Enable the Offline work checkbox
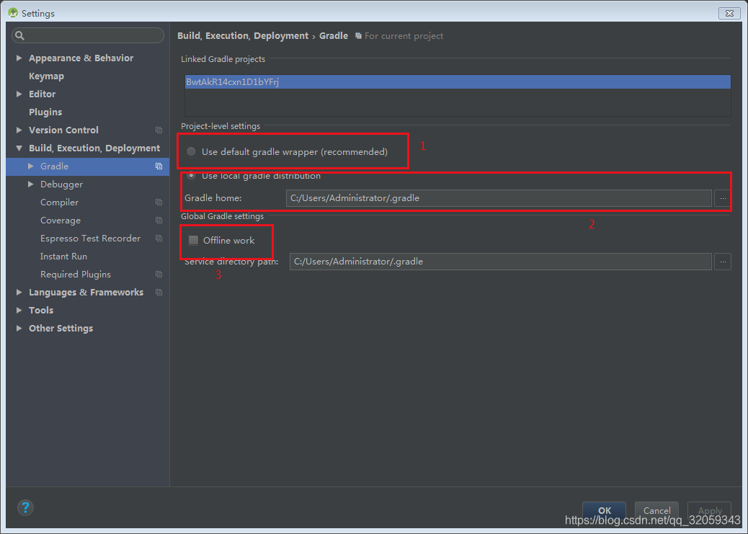 pyautogui.click(x=193, y=240)
